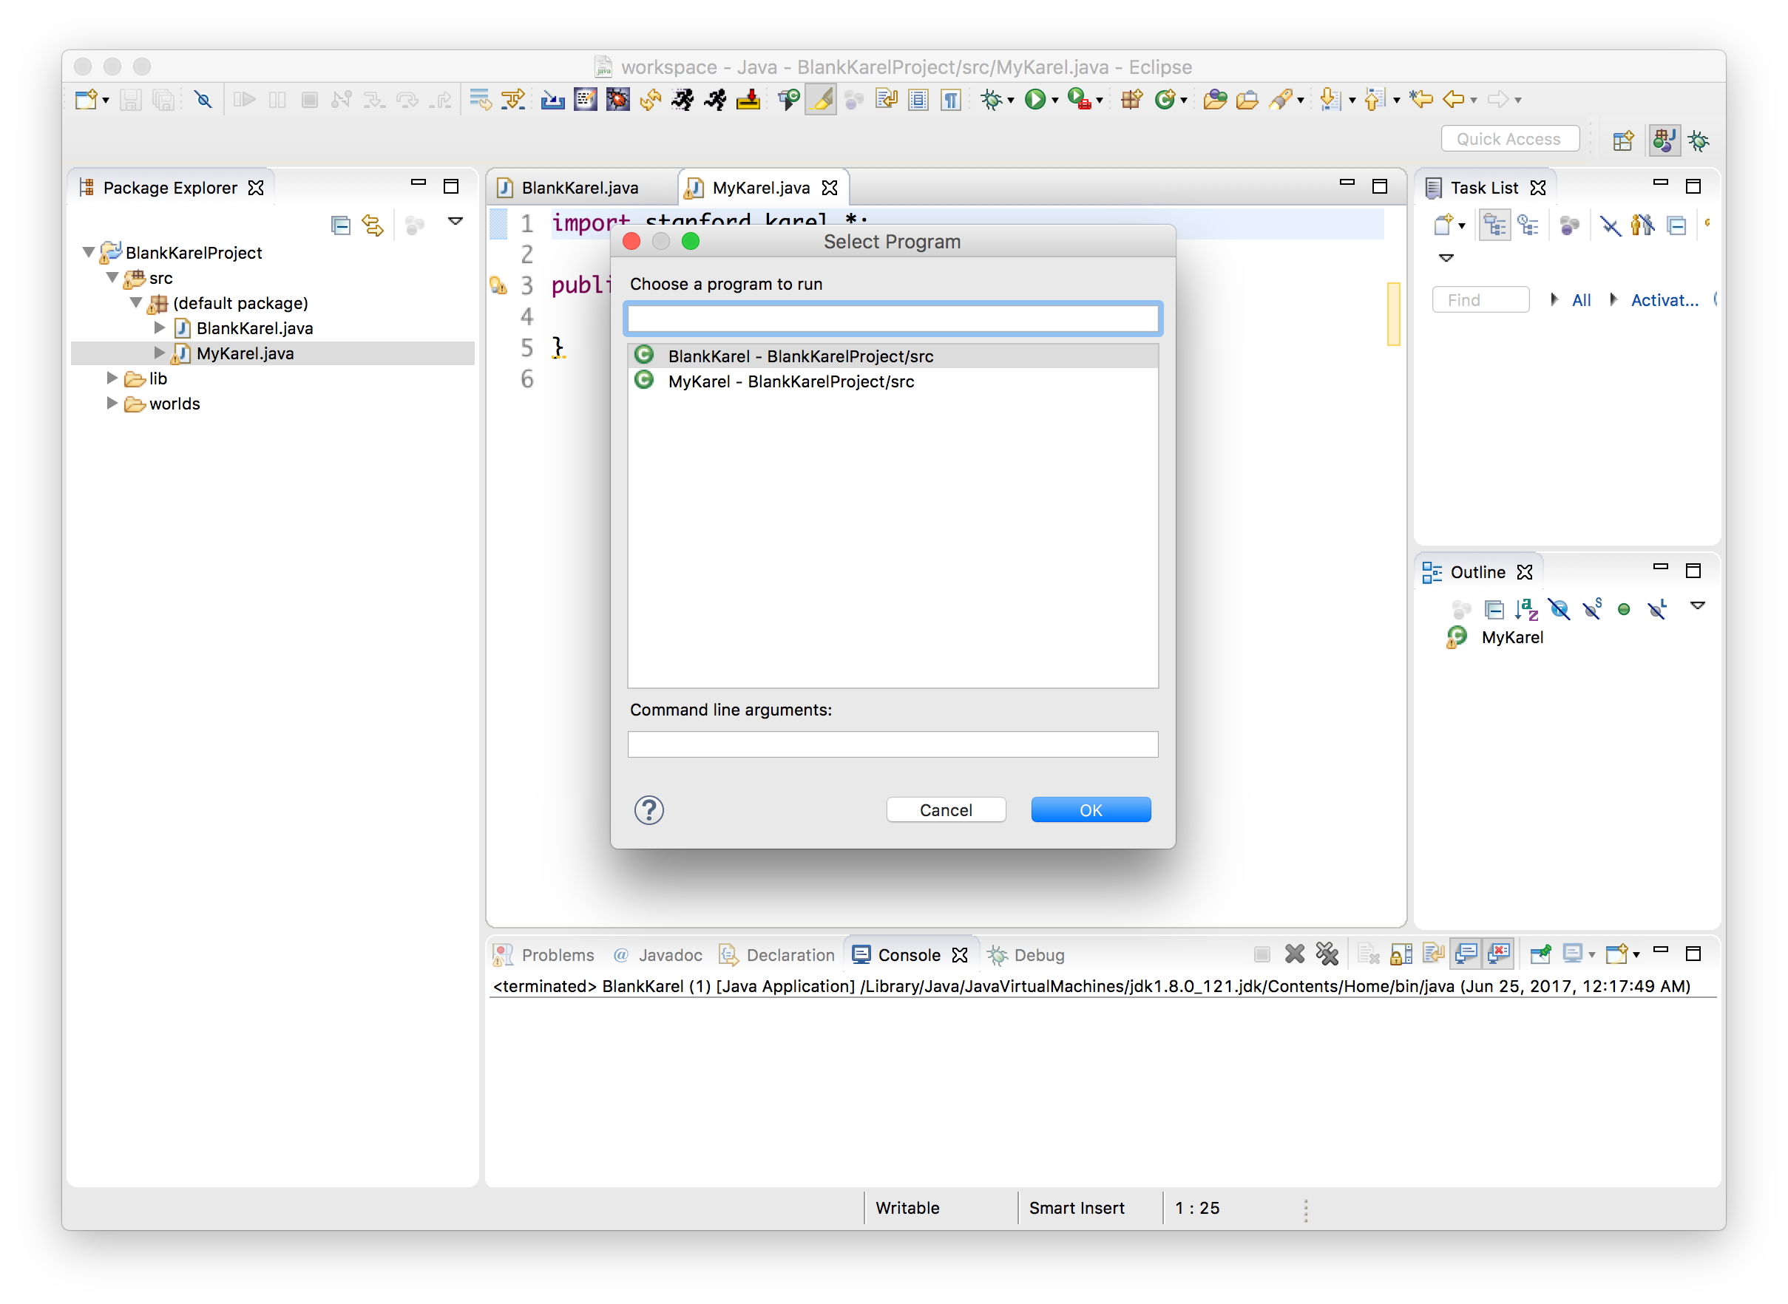
Task: Click the black yellow download Karel icon
Action: click(x=748, y=100)
